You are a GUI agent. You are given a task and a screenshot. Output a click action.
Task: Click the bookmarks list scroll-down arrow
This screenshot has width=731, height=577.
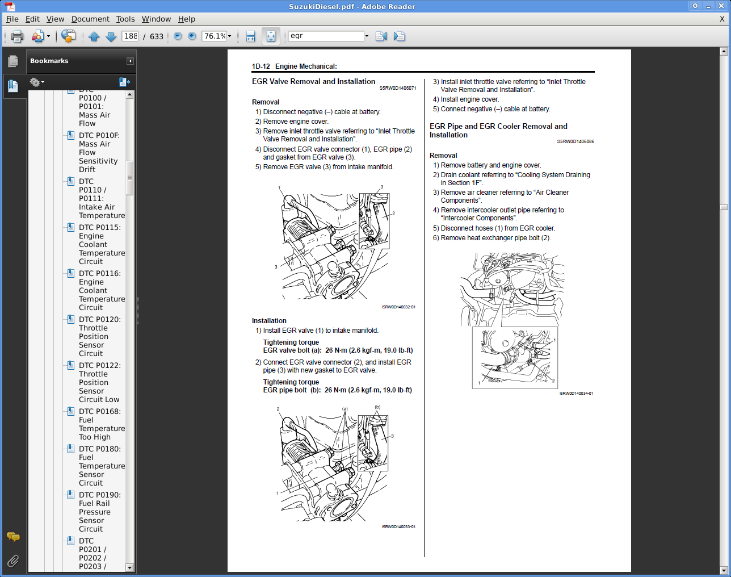point(130,567)
